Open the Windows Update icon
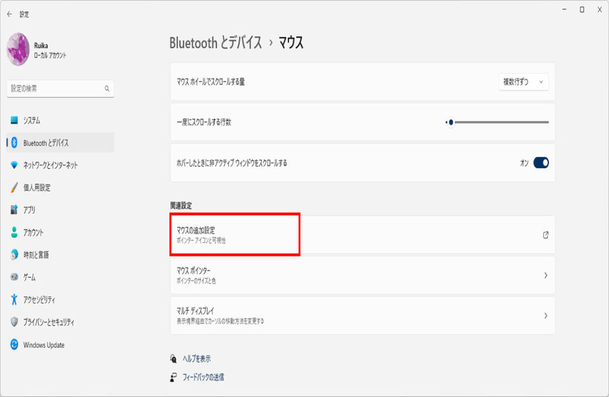The height and width of the screenshot is (397, 609). pos(14,345)
